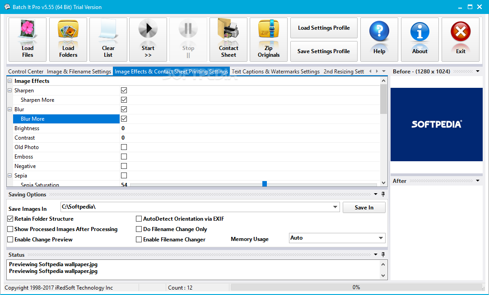The height and width of the screenshot is (295, 489).
Task: Uncheck the Sharpen checkbox
Action: [124, 90]
